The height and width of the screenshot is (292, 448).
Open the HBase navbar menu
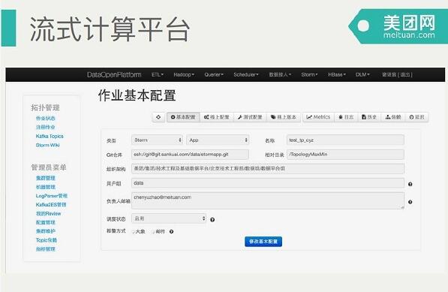tap(337, 74)
